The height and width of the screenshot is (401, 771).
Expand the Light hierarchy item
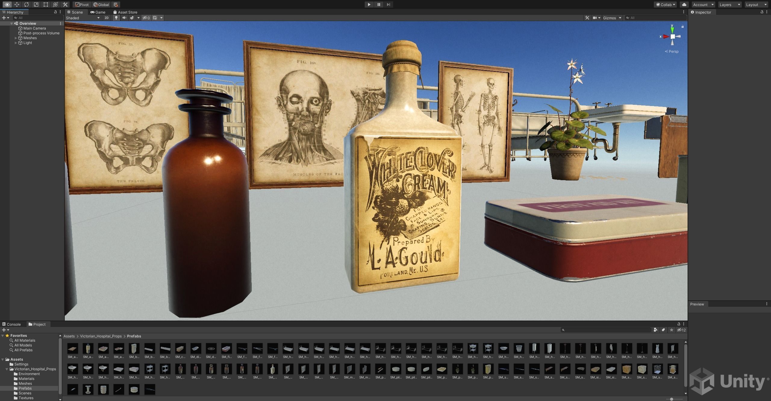[16, 43]
